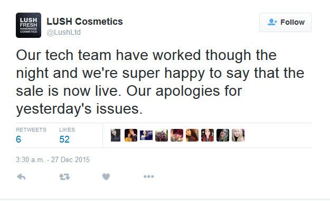Viewport: 330px width, 201px height.
Task: Open second liker avatar showing a couple
Action: (131, 135)
